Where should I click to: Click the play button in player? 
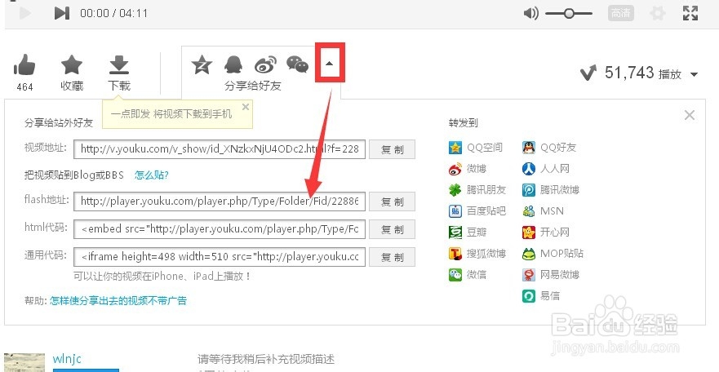pyautogui.click(x=25, y=13)
